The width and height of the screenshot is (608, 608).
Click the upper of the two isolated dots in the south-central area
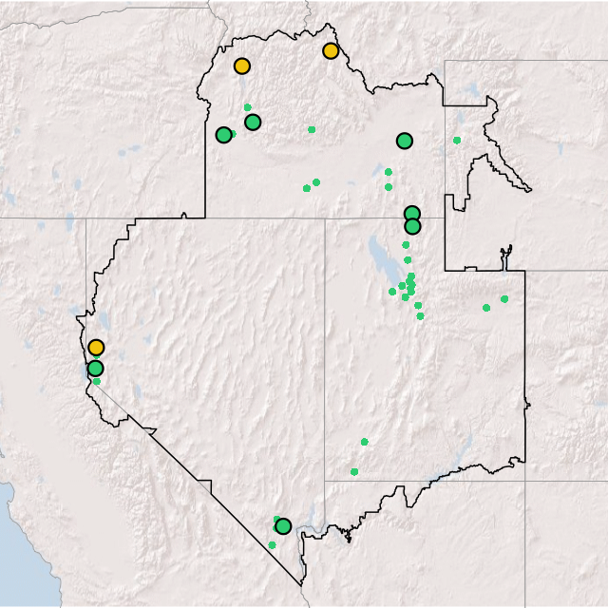coord(365,442)
